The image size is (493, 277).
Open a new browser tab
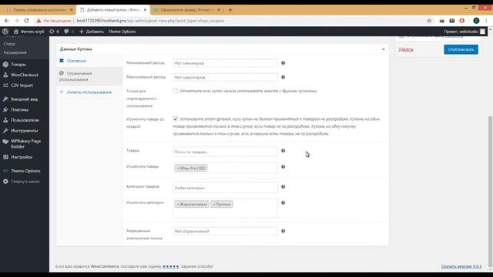coord(230,10)
